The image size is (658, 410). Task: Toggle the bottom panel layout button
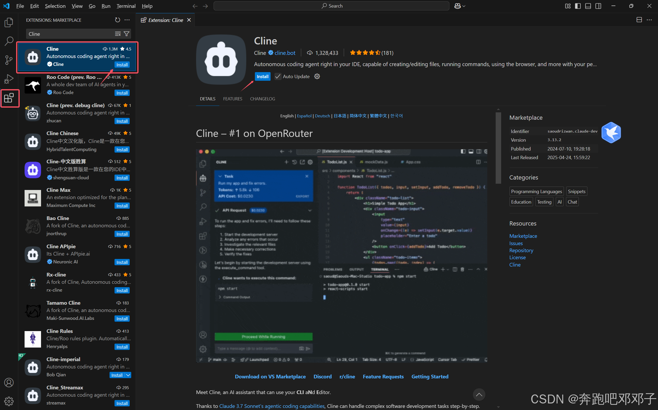tap(588, 6)
